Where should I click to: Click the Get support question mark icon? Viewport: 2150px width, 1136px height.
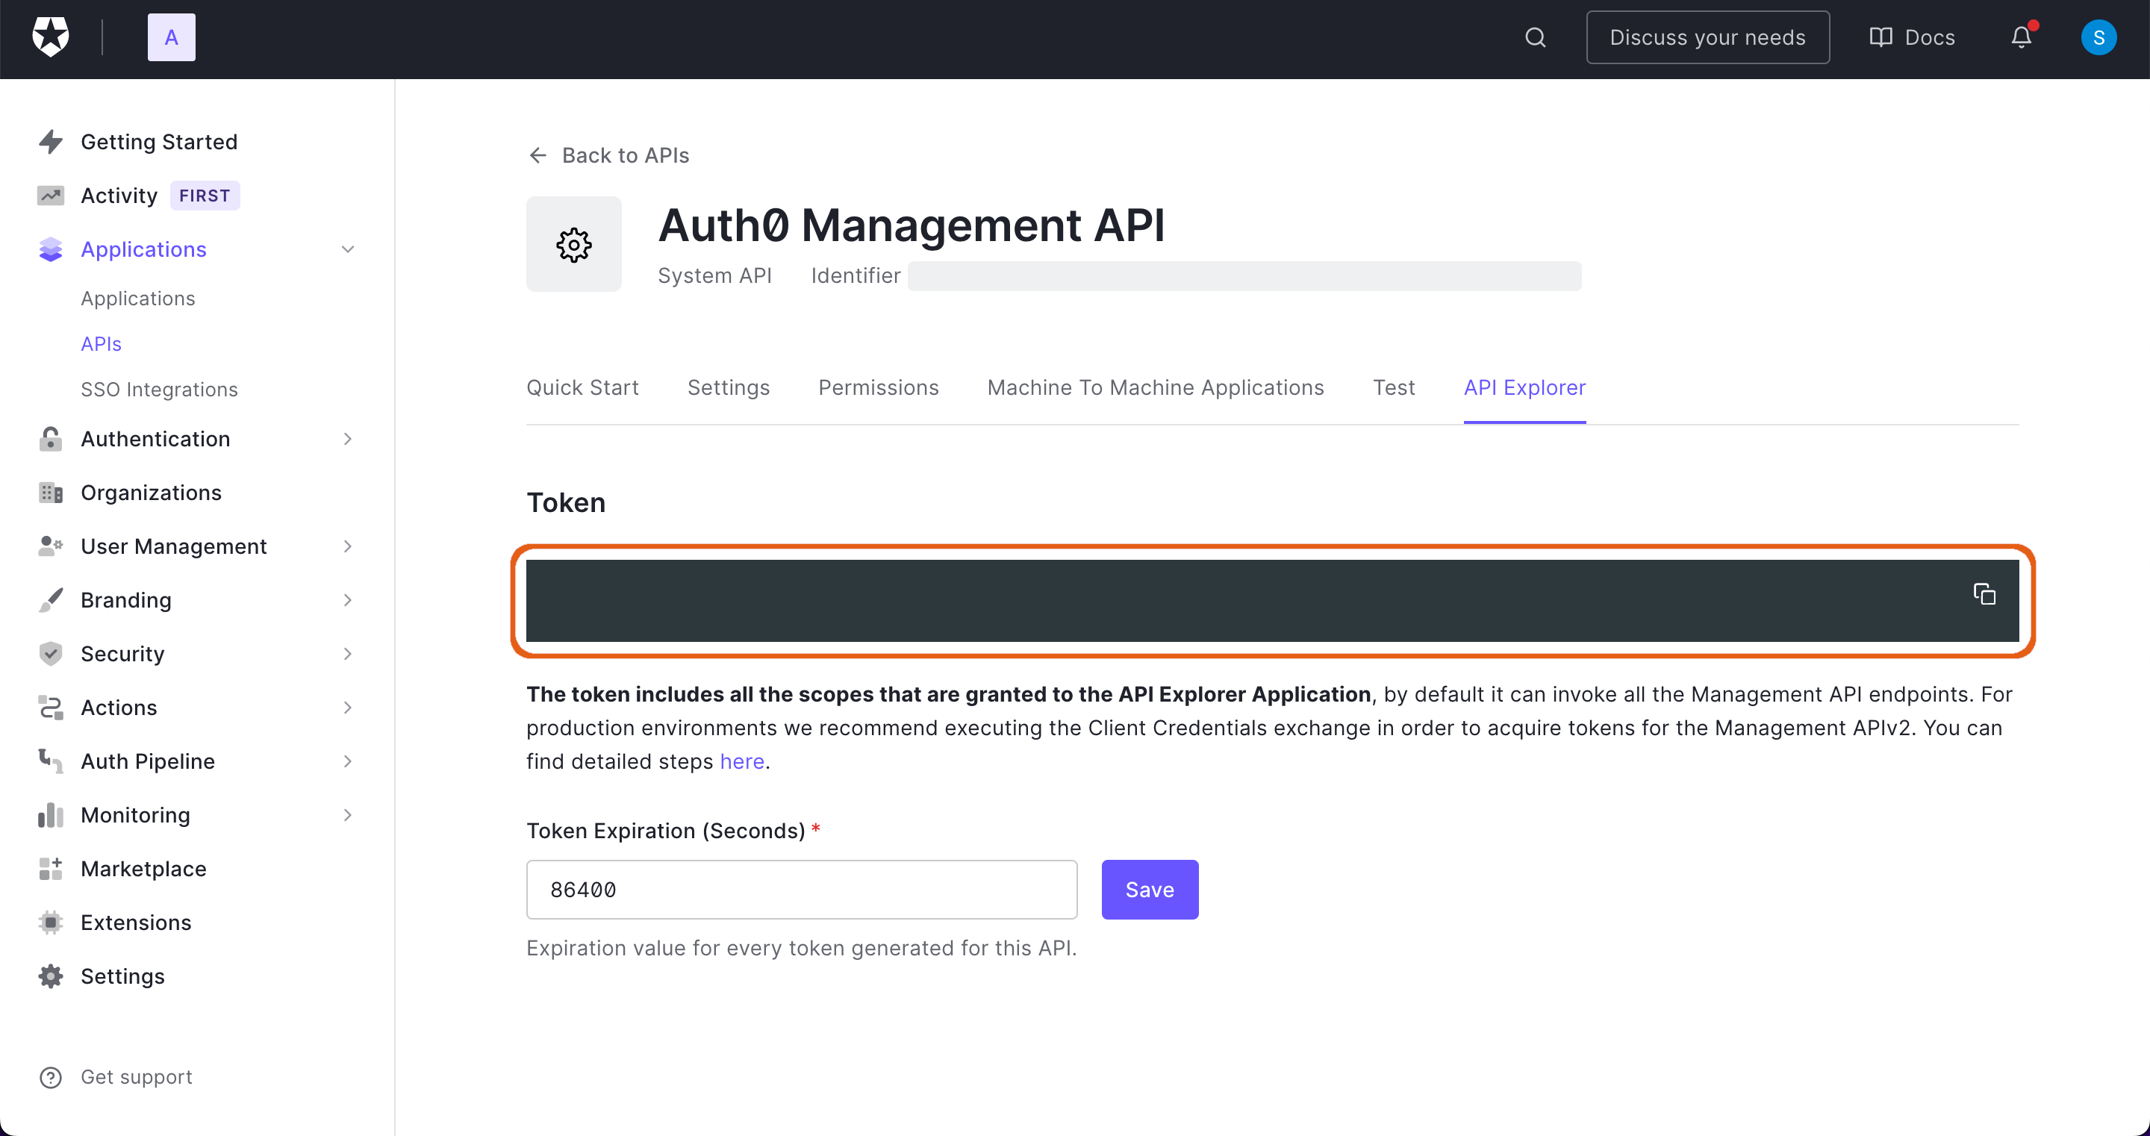[x=51, y=1078]
